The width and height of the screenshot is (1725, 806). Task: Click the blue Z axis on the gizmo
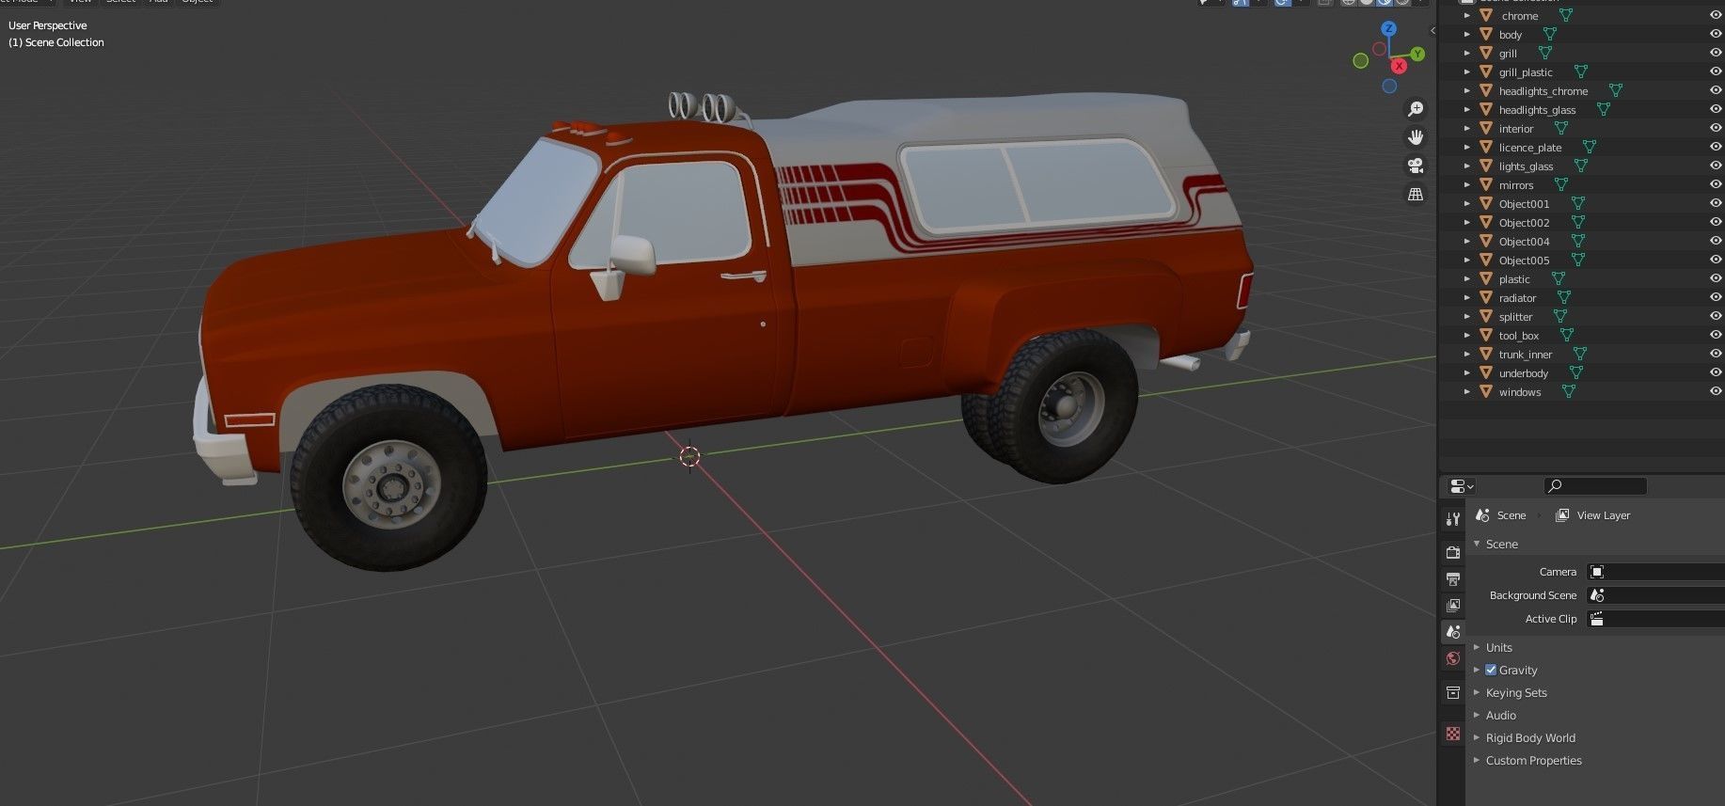point(1389,30)
